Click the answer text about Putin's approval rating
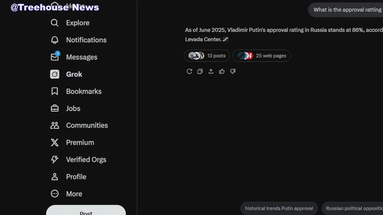Screen dimensions: 383x215 pos(284,35)
